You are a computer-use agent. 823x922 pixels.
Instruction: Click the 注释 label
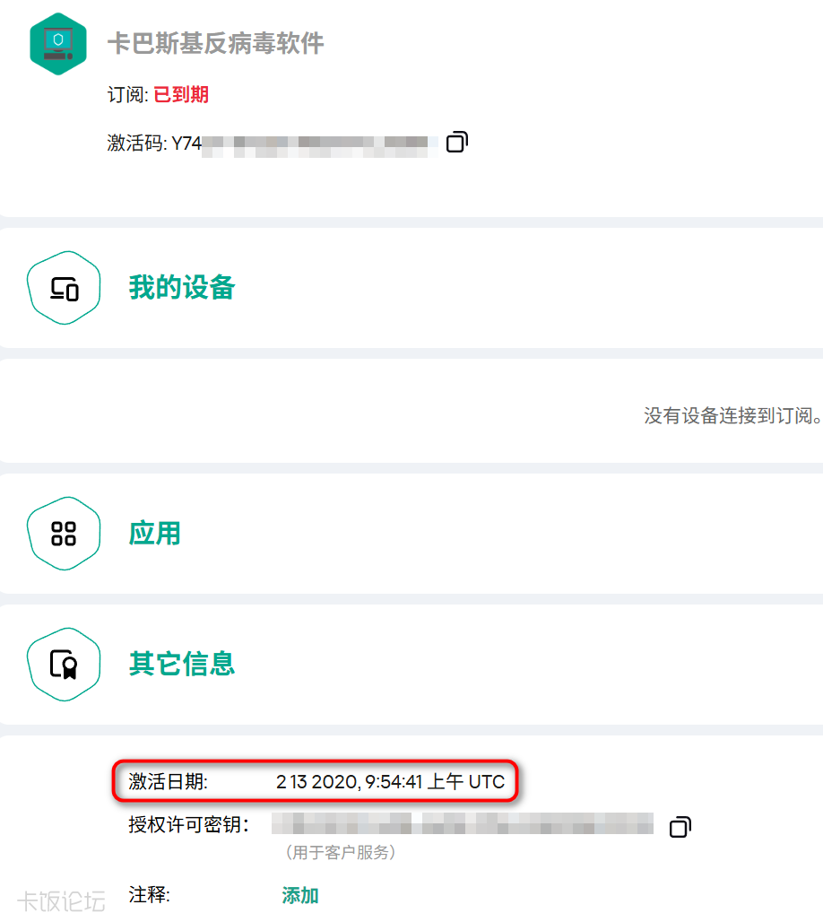[150, 895]
